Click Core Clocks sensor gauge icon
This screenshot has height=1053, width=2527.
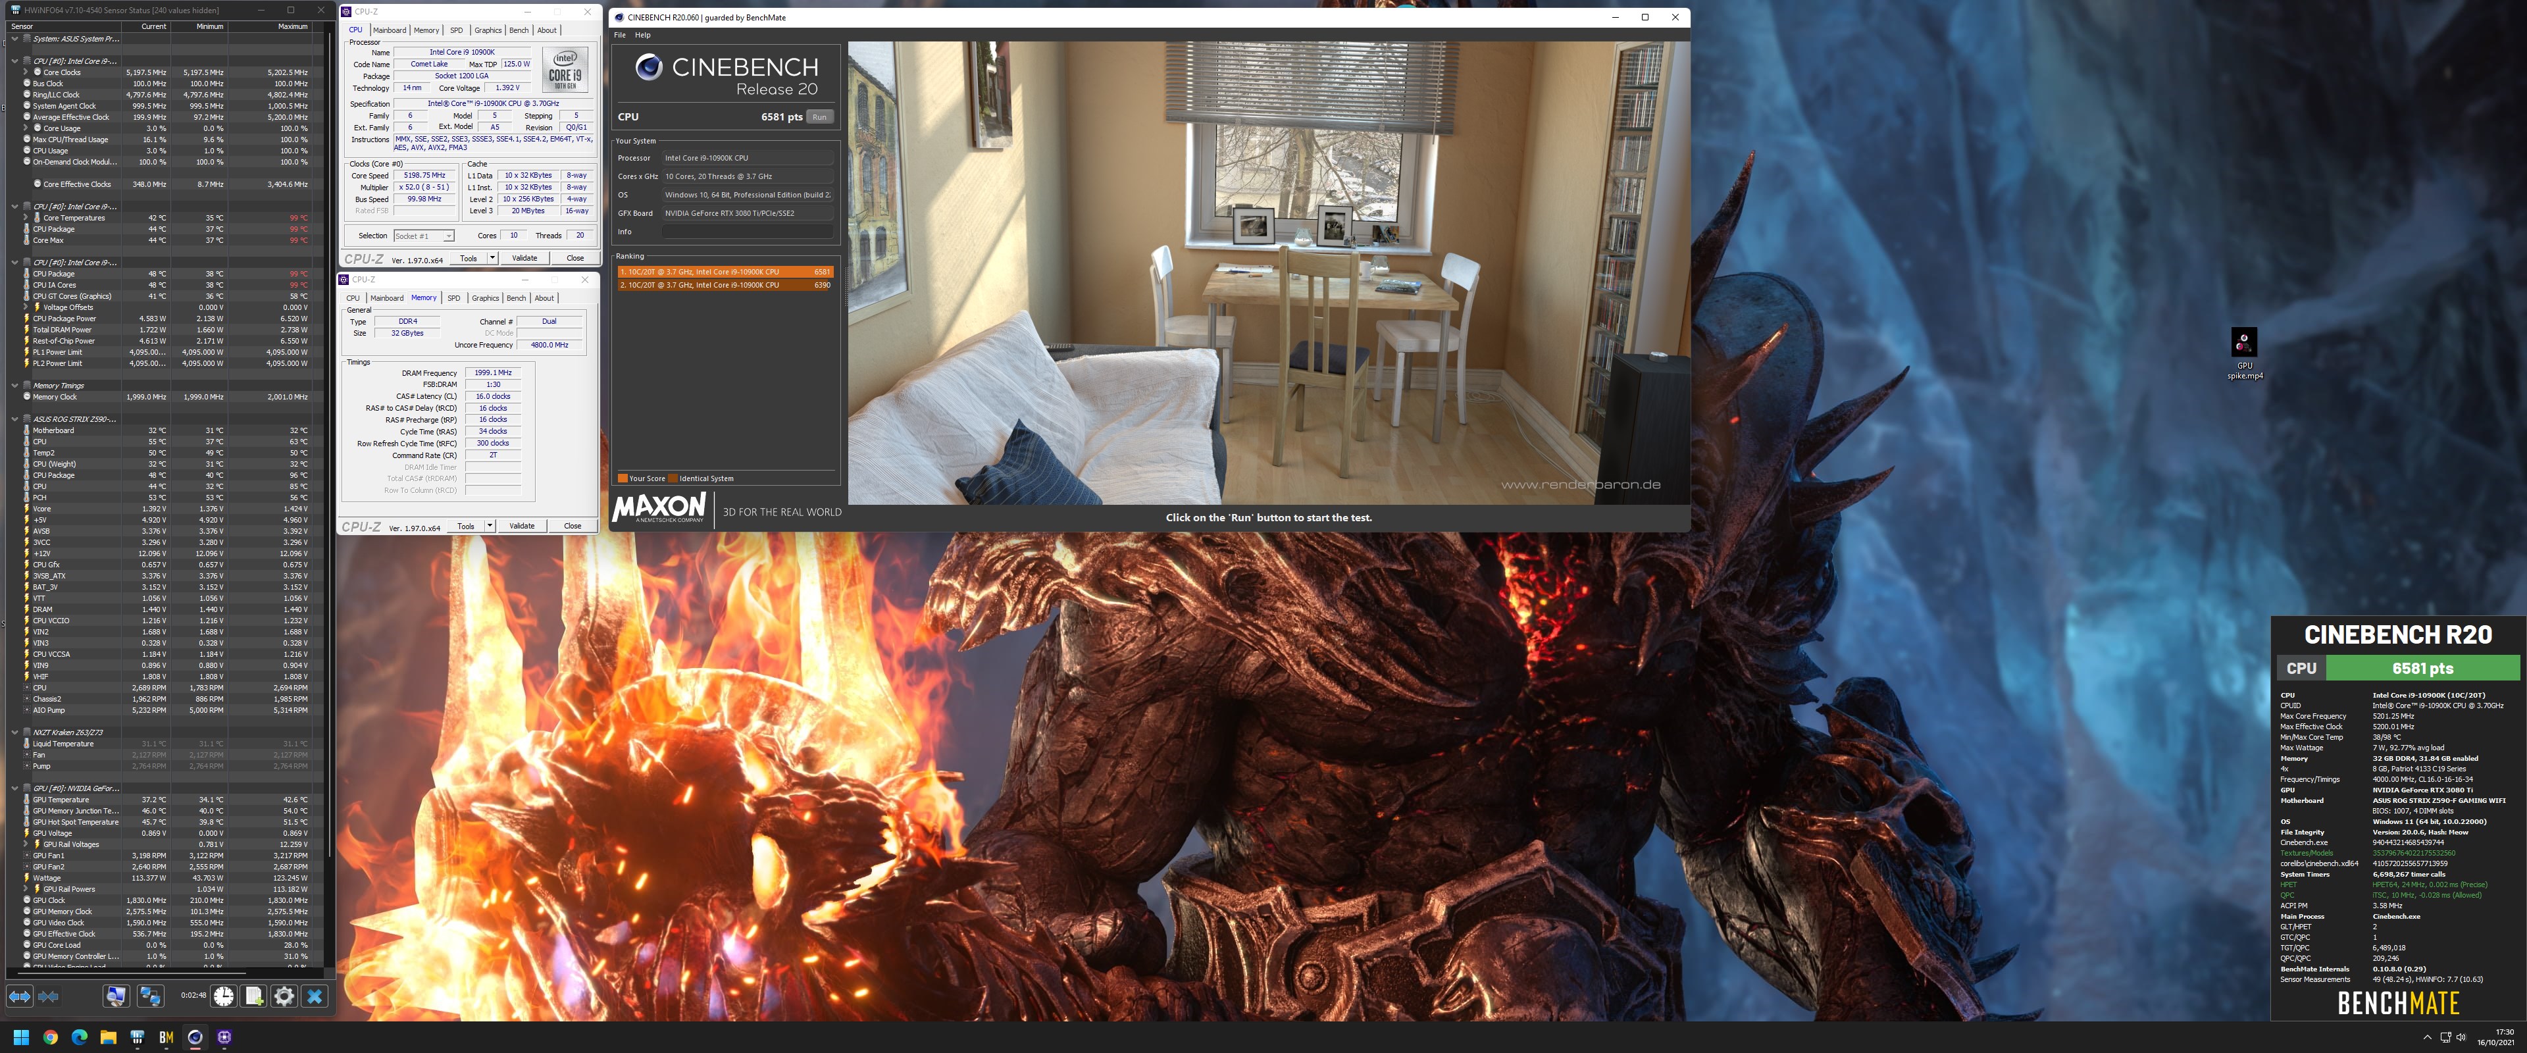click(38, 72)
